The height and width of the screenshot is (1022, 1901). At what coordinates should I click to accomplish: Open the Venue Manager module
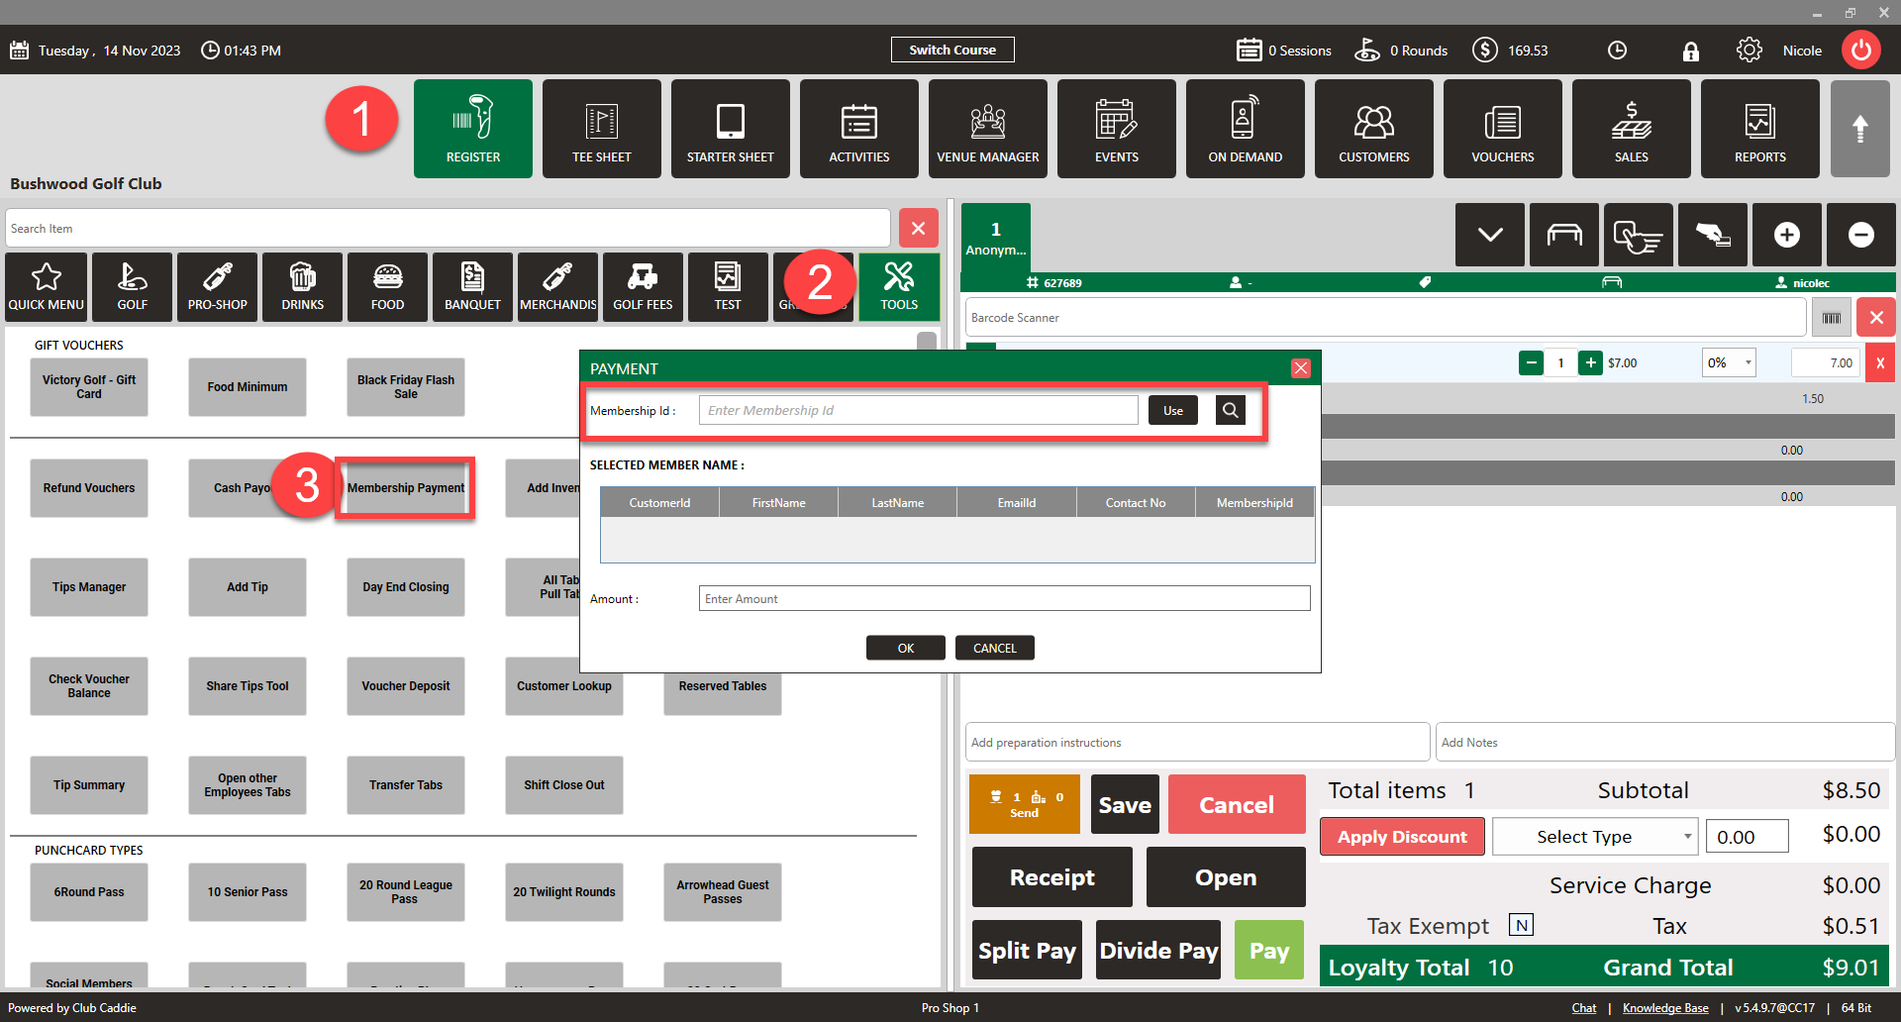[987, 129]
